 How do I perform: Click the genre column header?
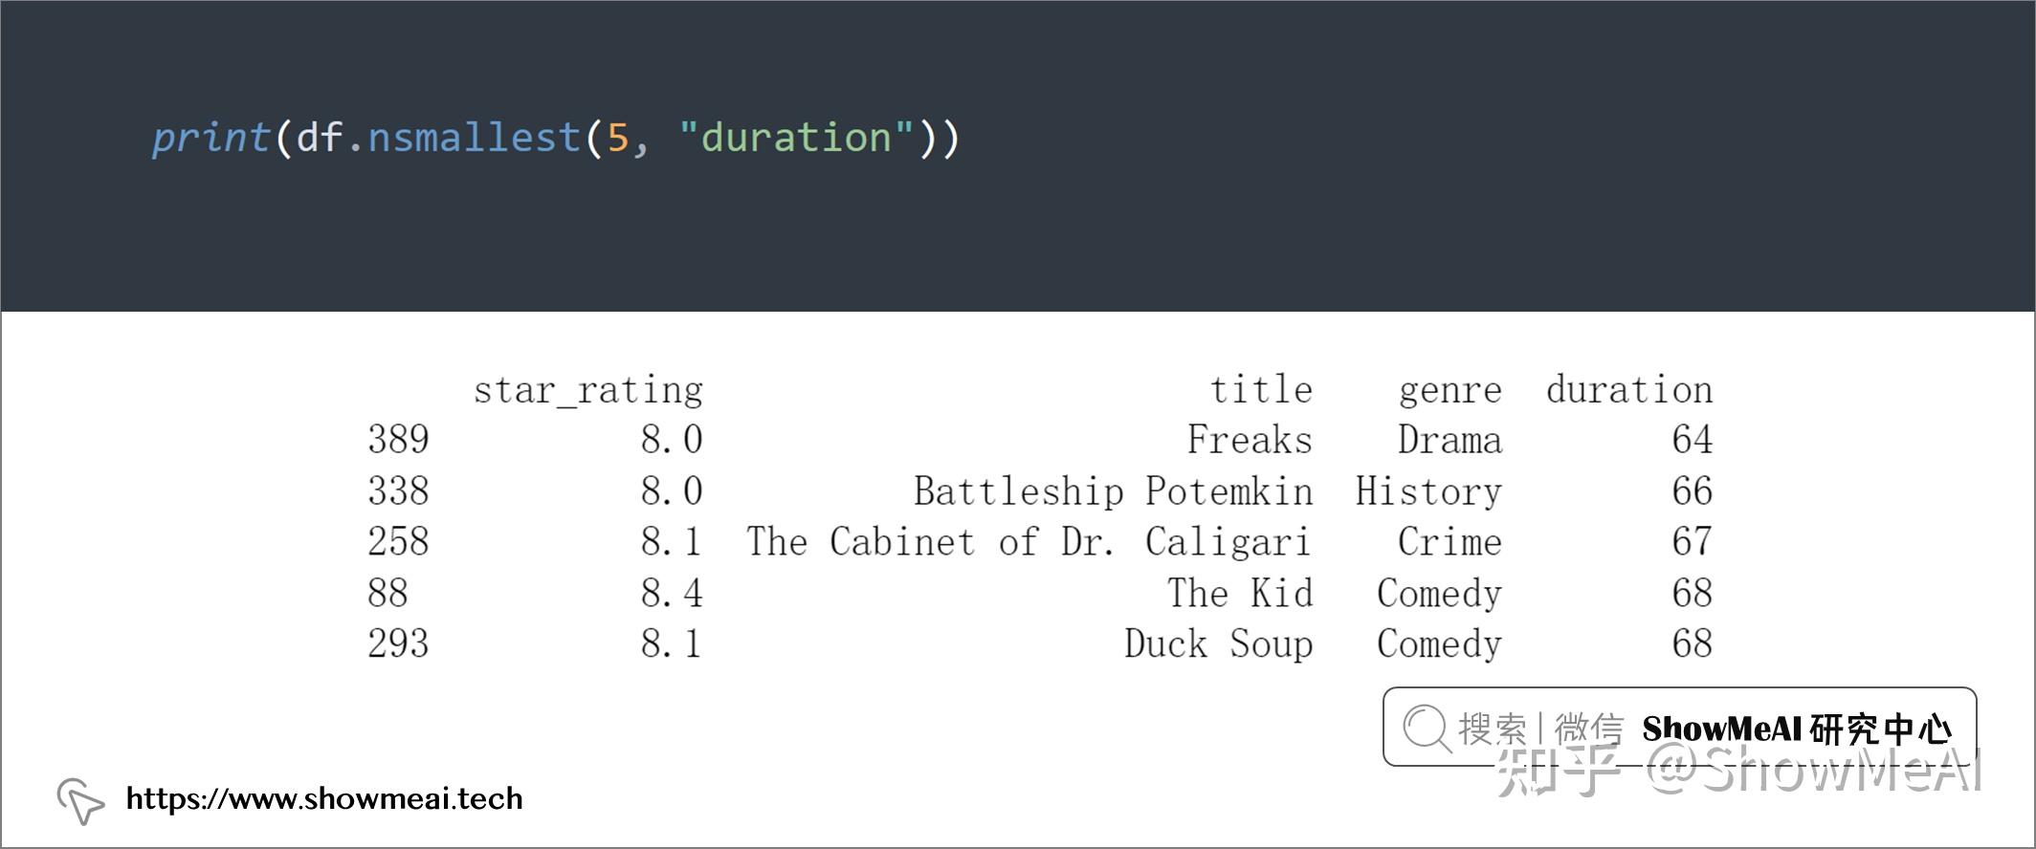[x=1450, y=391]
